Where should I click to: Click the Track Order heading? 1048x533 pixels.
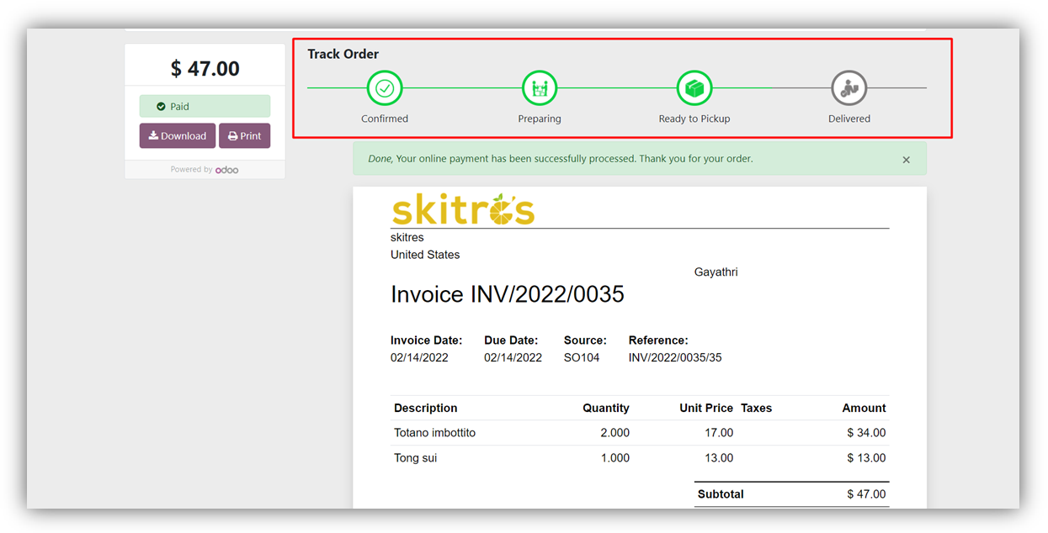click(343, 54)
